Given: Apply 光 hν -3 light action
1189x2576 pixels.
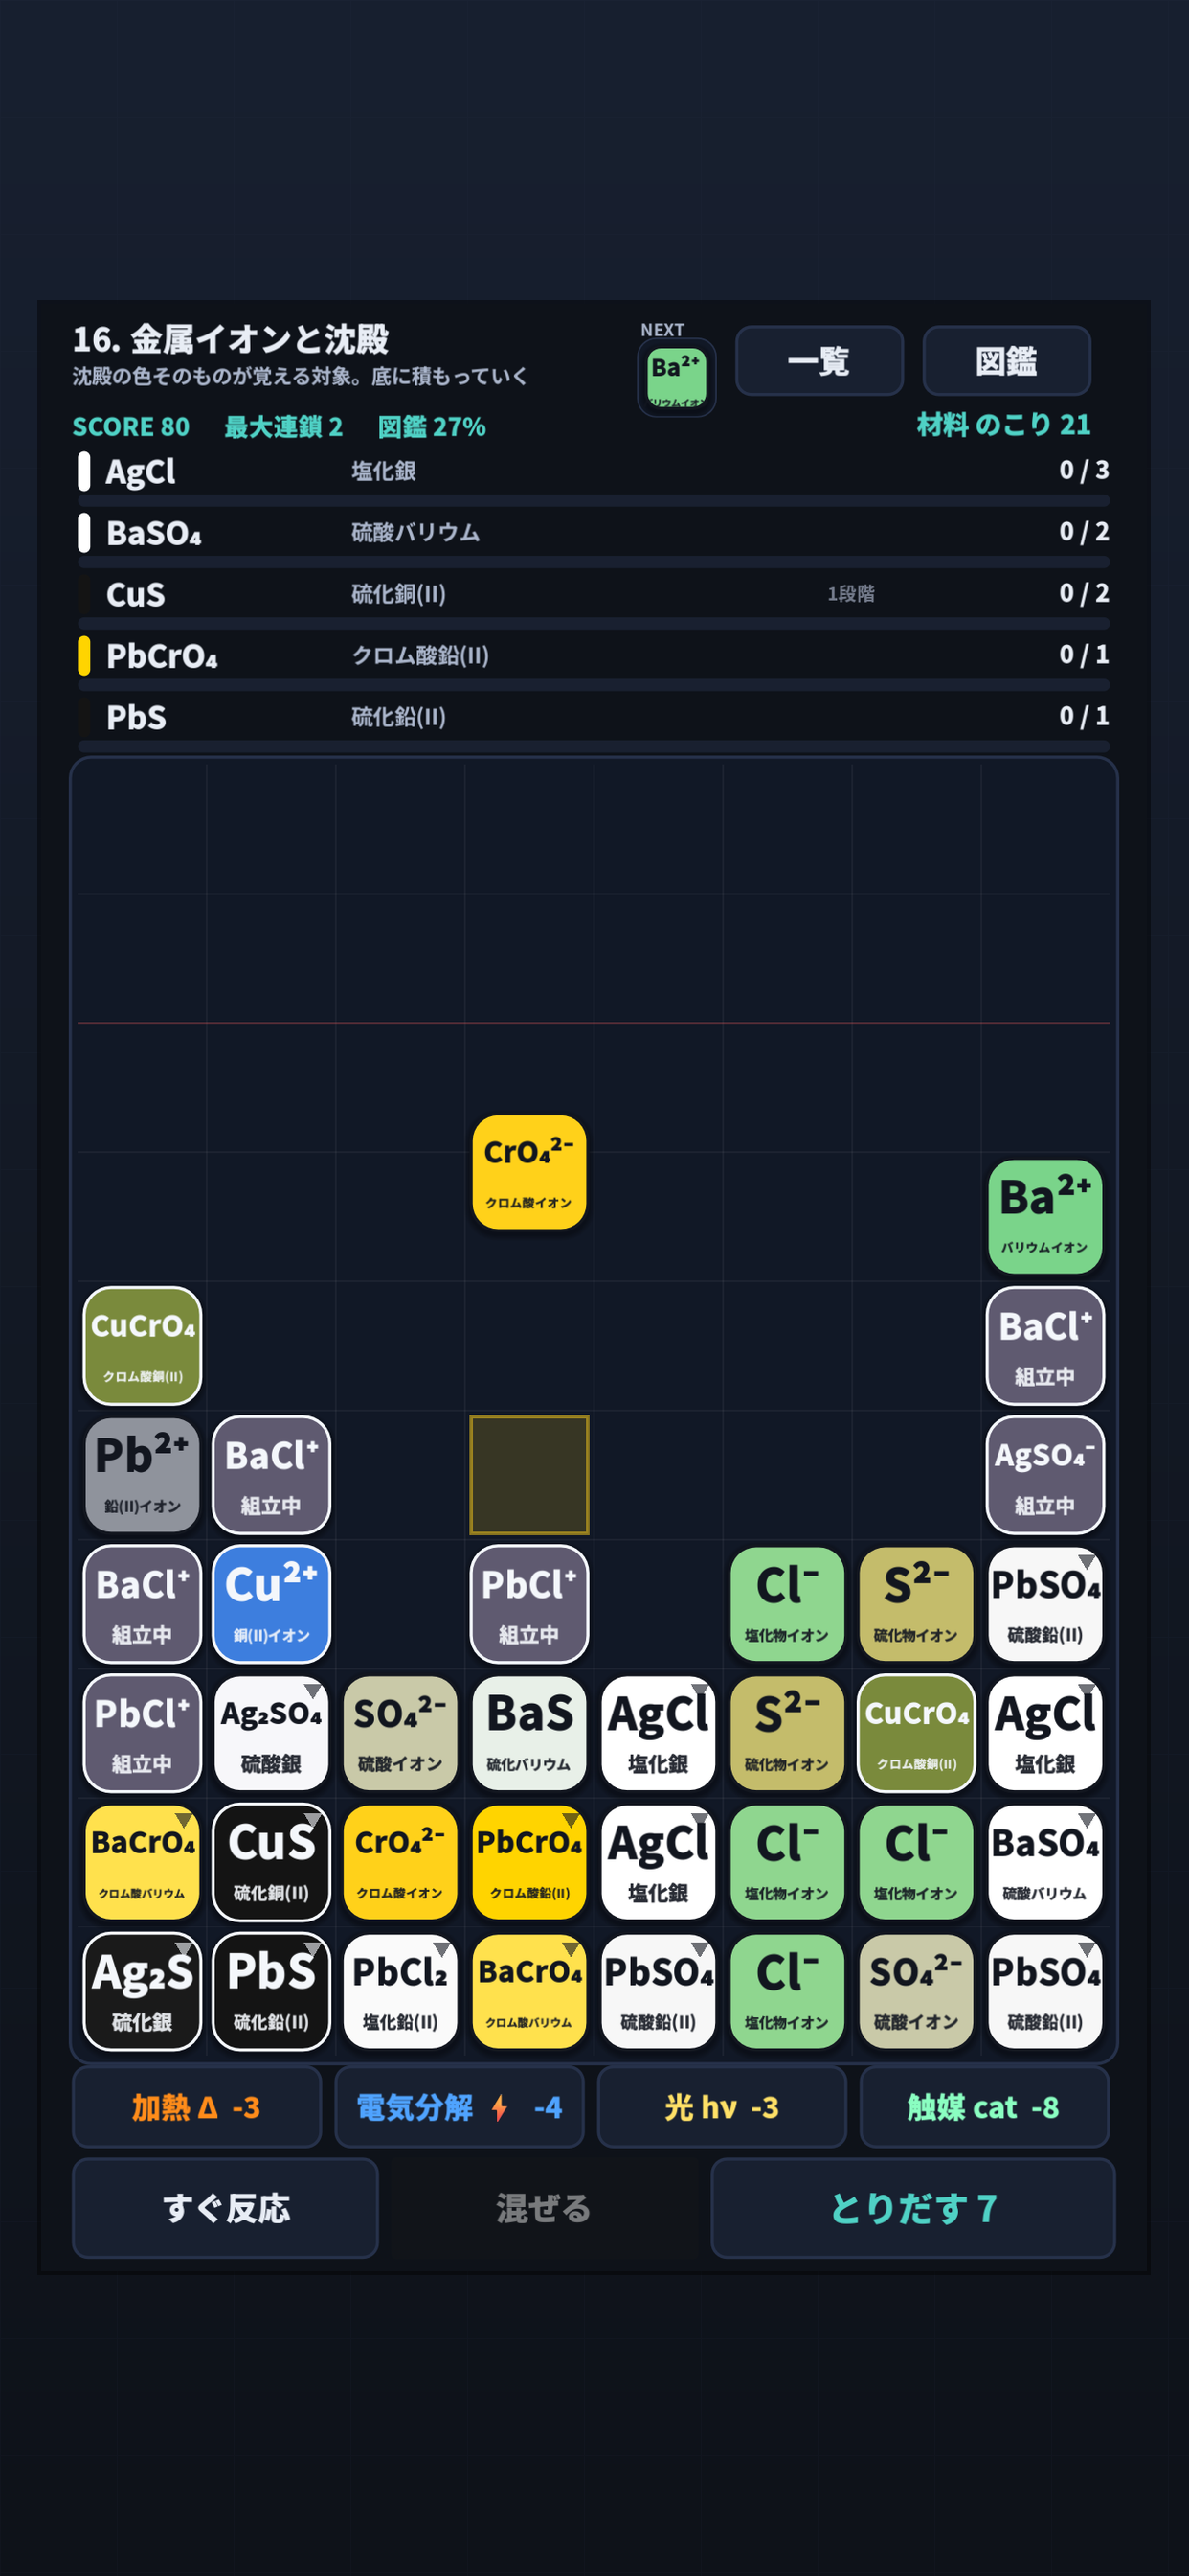Looking at the screenshot, I should (722, 2107).
